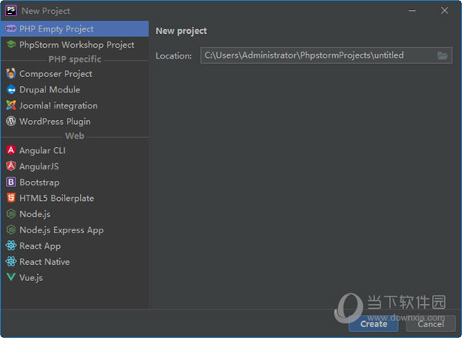Select React Native label

point(45,262)
